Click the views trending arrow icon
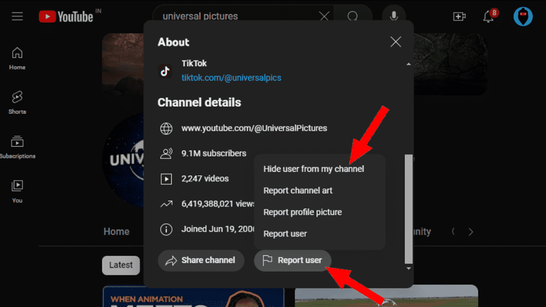This screenshot has height=307, width=546. click(166, 204)
